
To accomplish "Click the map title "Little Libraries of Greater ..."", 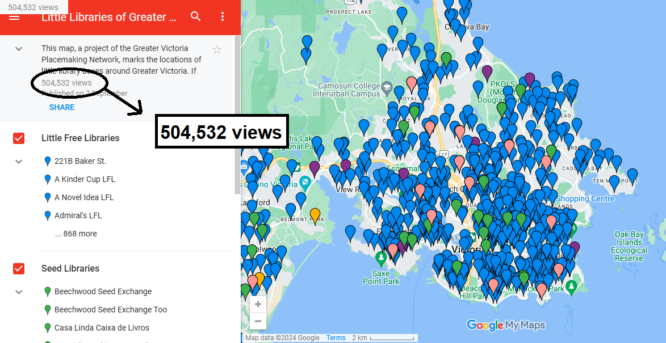I will pyautogui.click(x=110, y=18).
